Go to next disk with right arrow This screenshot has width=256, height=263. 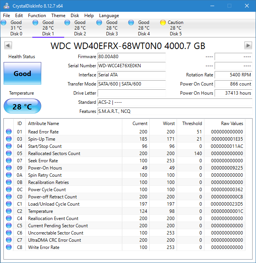pyautogui.click(x=248, y=46)
